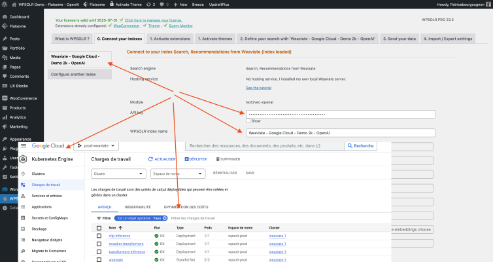The image size is (493, 262).
Task: Open Media menu icon
Action: point(5,58)
